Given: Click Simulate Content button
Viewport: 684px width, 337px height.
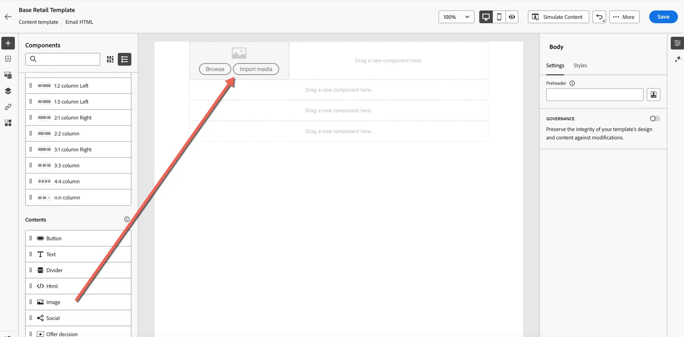Looking at the screenshot, I should 558,17.
